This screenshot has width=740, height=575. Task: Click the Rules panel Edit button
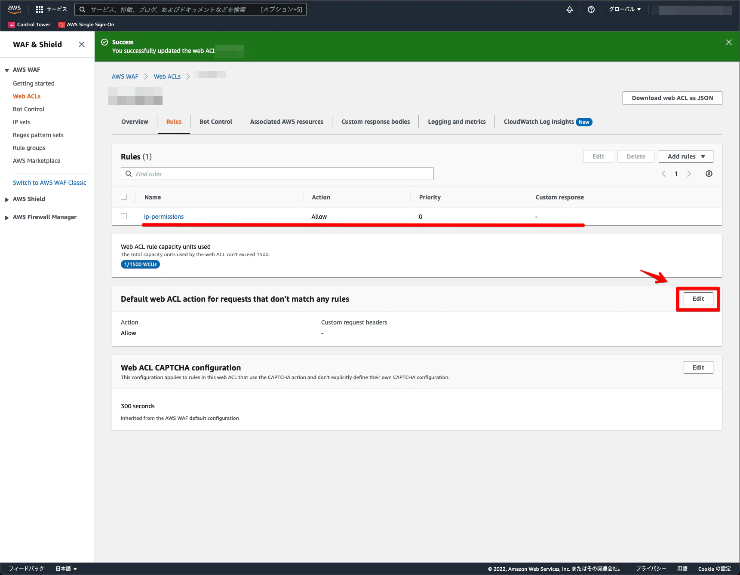[x=598, y=156]
